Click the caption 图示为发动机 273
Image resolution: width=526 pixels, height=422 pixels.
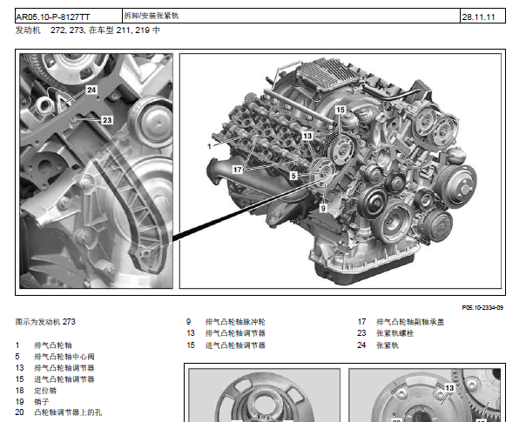pos(45,322)
